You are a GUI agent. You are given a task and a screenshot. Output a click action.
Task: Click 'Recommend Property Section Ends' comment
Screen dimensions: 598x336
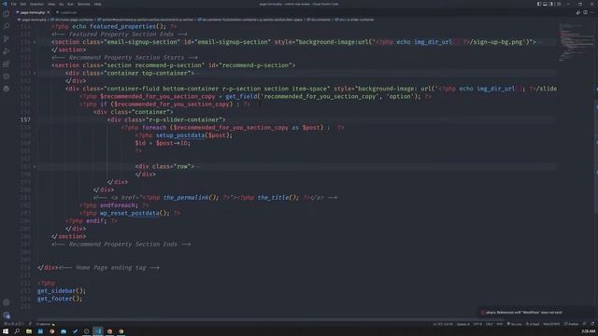(x=122, y=245)
